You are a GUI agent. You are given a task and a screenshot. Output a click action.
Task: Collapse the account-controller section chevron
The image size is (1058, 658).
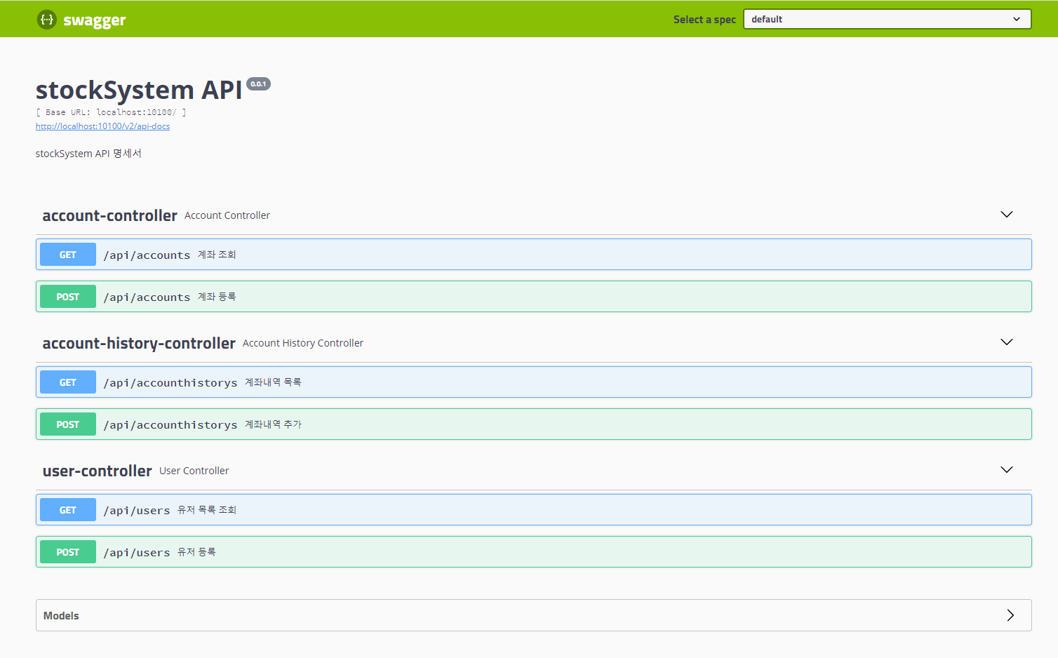click(x=1006, y=215)
